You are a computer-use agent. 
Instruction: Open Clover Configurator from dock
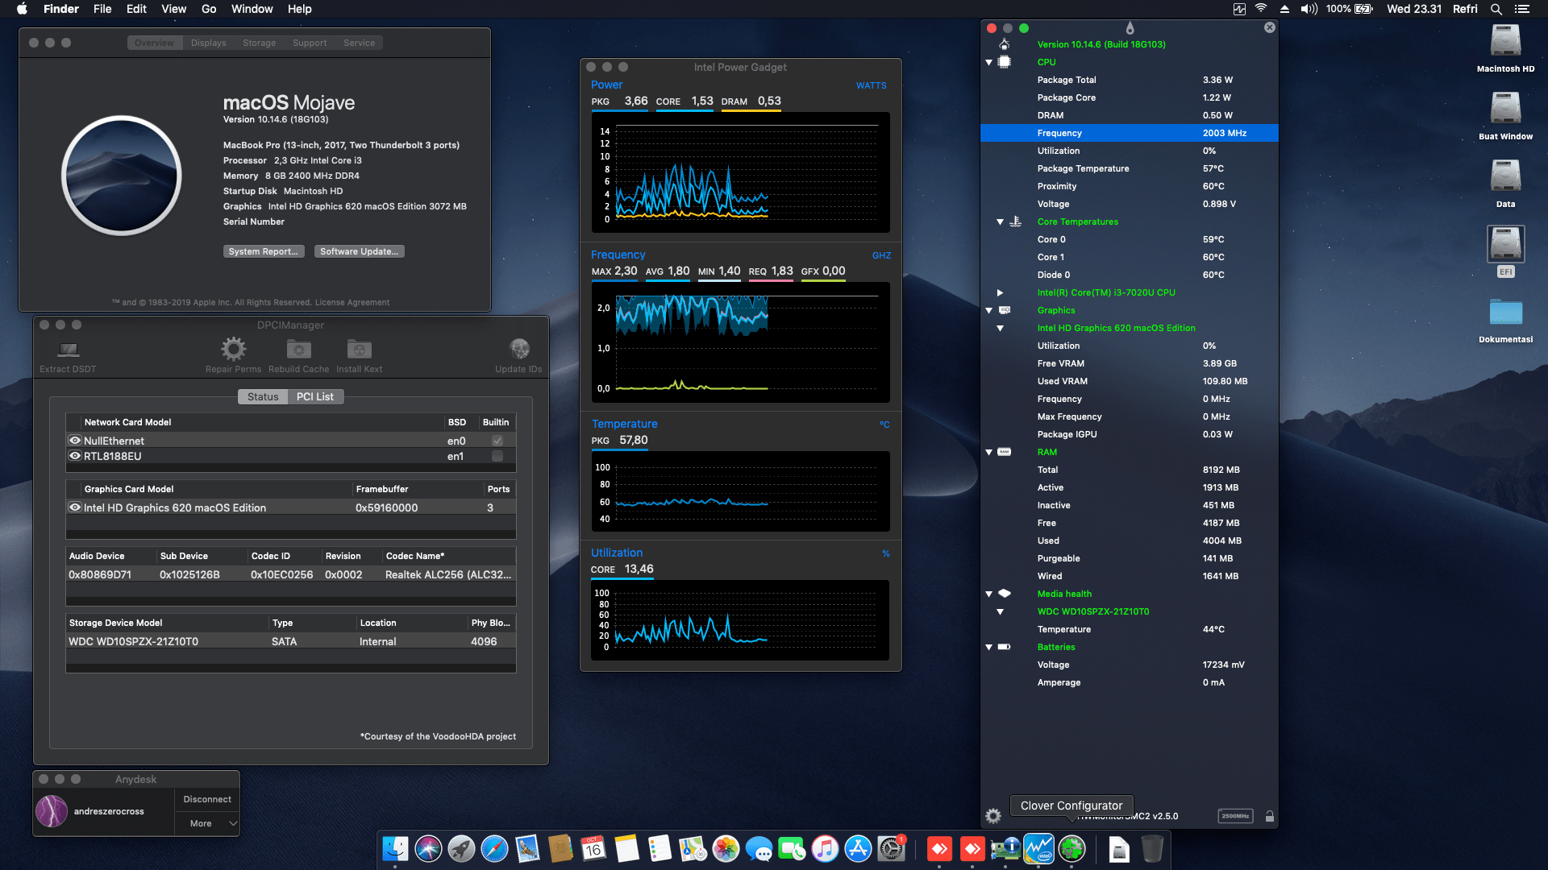click(x=1072, y=849)
